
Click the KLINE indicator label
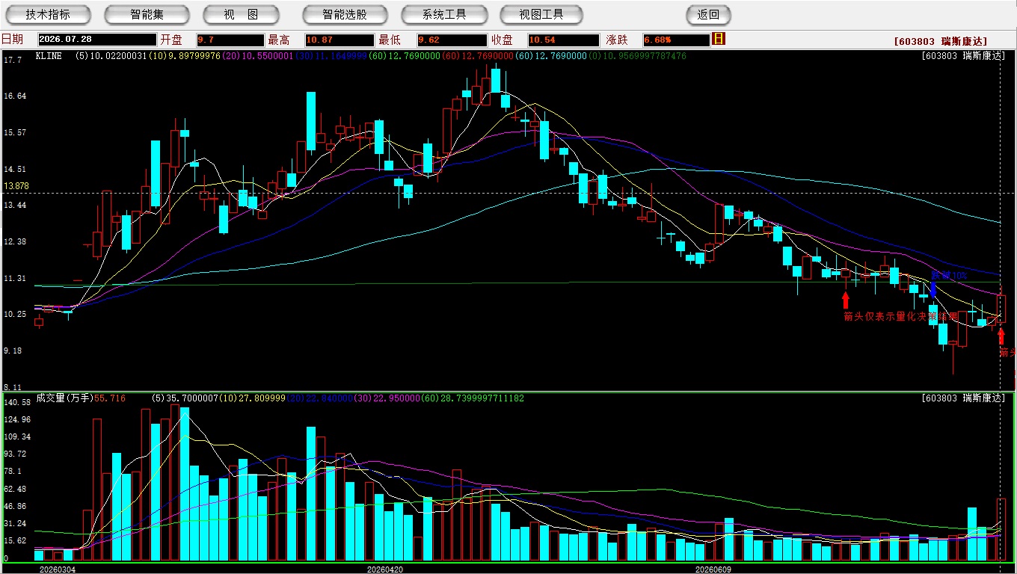coord(49,56)
